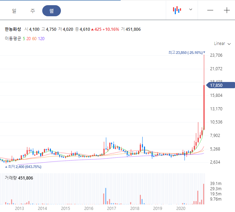Click the candlestick chart type icon

pos(177,10)
